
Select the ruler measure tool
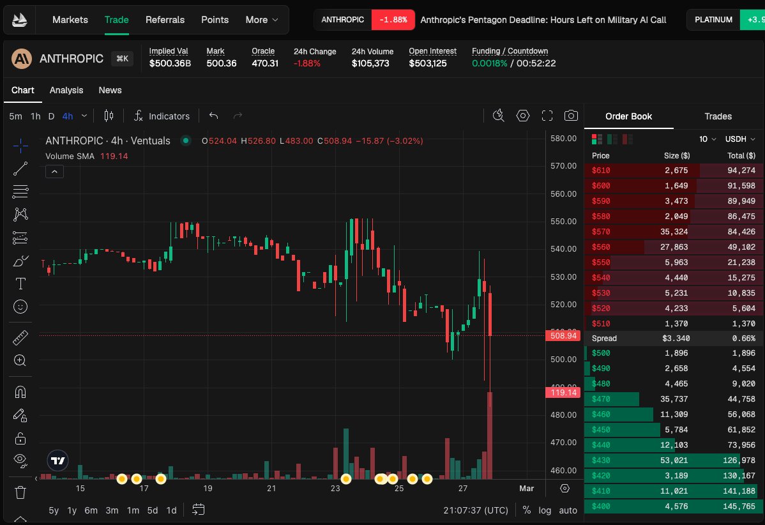(x=20, y=338)
